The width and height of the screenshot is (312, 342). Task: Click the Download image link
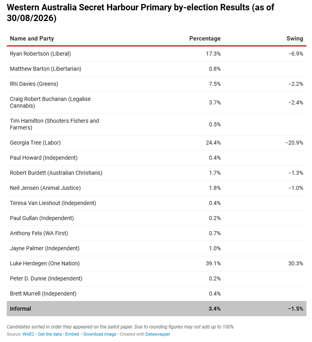pos(100,334)
